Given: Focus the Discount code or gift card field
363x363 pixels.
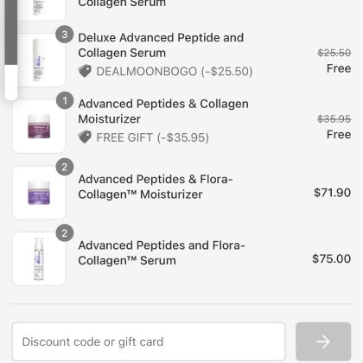Looking at the screenshot, I should 149,341.
